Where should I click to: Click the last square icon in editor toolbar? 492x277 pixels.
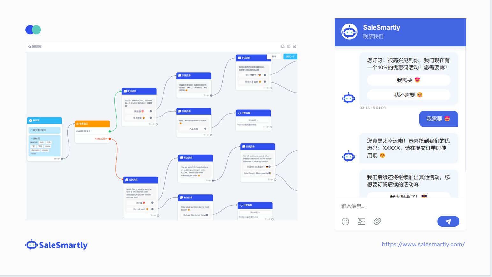click(294, 46)
